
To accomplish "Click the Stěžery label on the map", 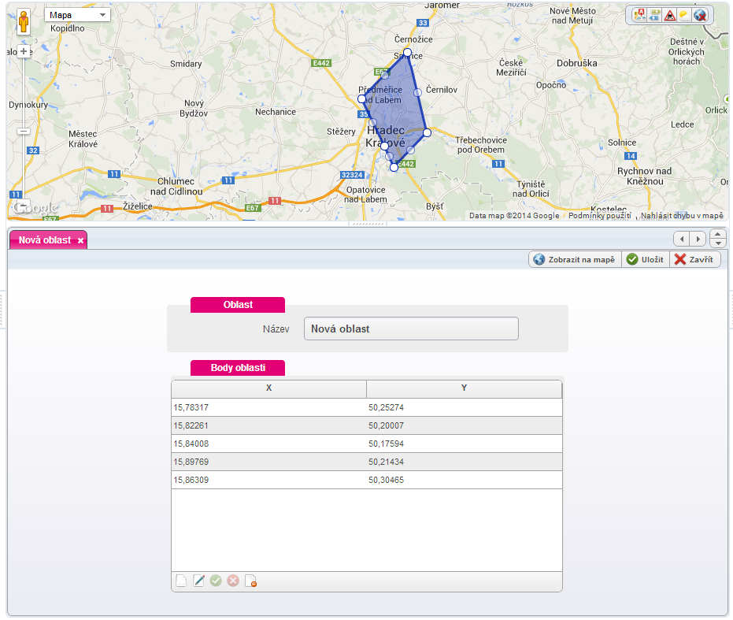I will [341, 132].
